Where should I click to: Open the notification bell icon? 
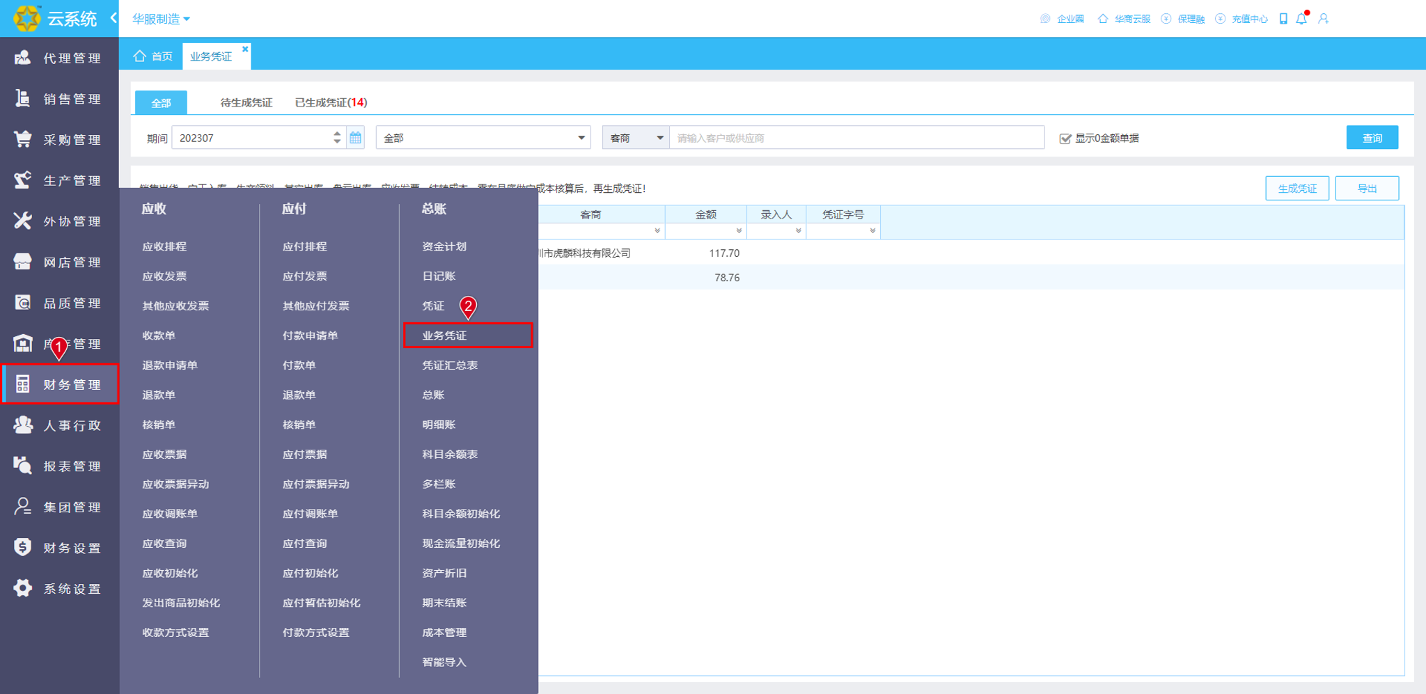(1301, 19)
